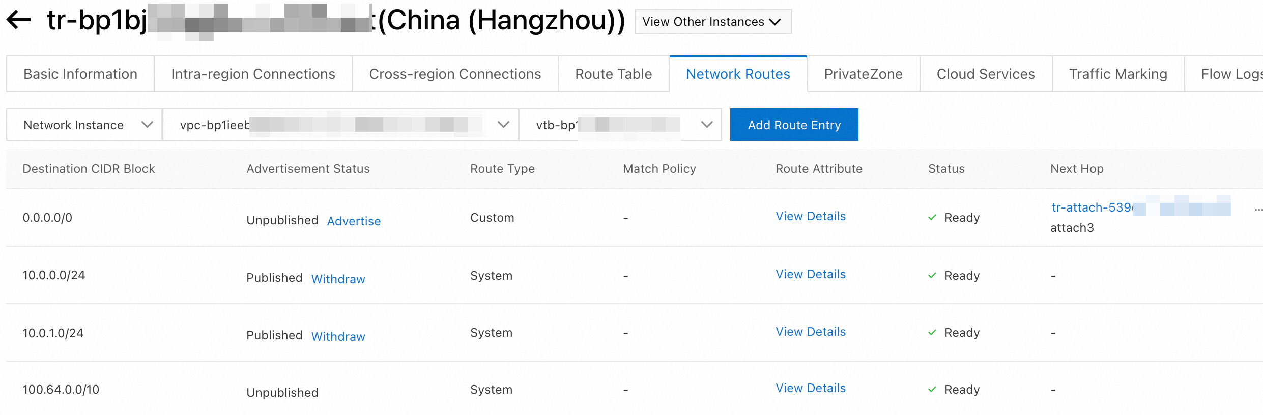
Task: Open the Traffic Marking tab
Action: pos(1118,74)
